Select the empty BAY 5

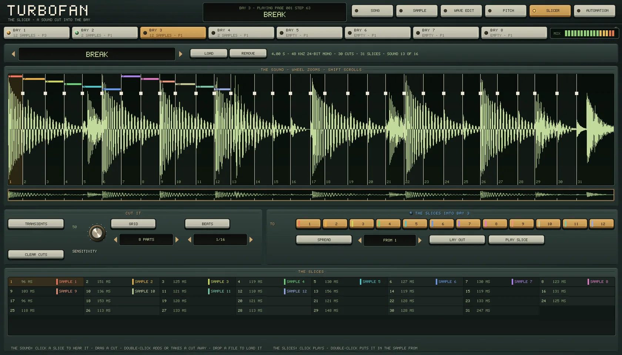(309, 33)
